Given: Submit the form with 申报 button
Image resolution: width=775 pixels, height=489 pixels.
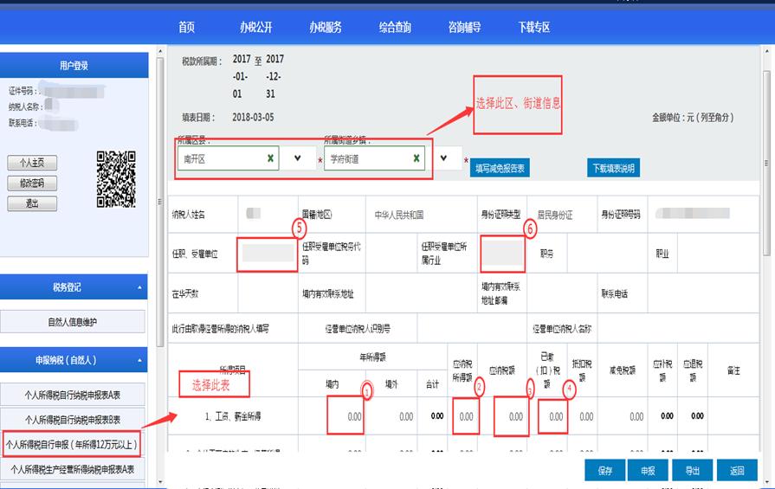Looking at the screenshot, I should (647, 471).
